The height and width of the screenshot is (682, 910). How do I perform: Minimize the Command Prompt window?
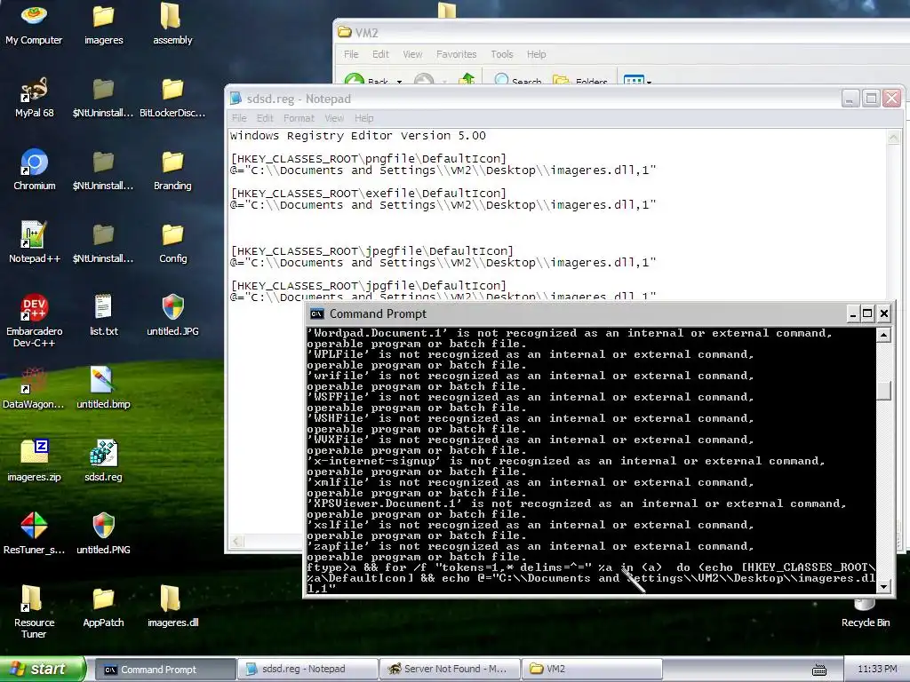click(x=852, y=313)
